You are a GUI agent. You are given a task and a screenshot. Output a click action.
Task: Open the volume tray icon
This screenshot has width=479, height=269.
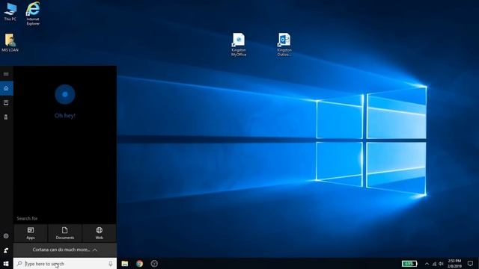pos(441,264)
